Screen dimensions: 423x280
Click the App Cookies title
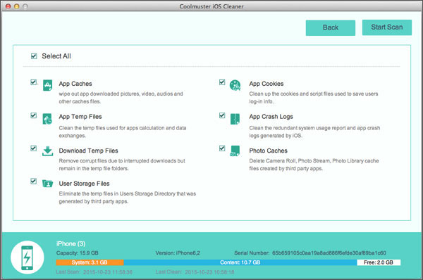point(266,84)
